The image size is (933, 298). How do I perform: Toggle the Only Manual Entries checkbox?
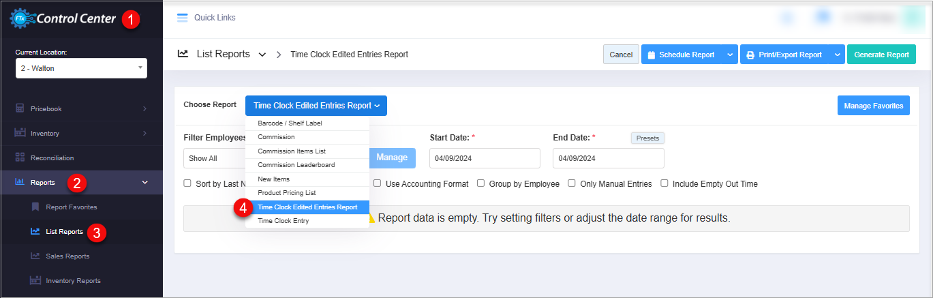click(572, 183)
